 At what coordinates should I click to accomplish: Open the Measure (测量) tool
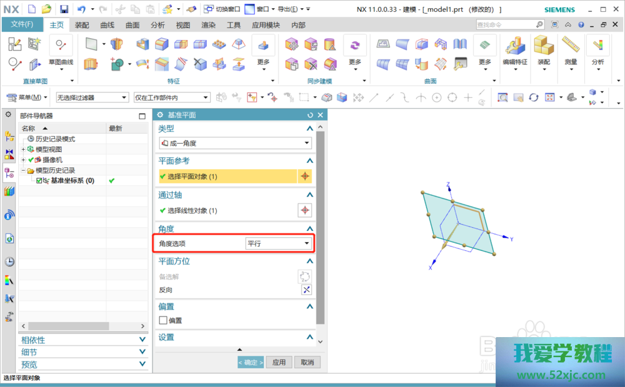(570, 51)
